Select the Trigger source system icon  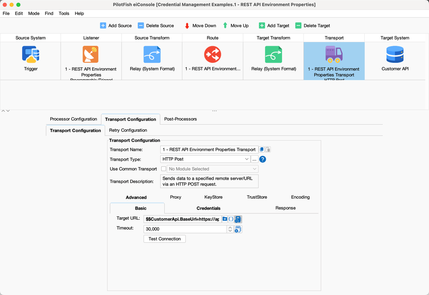(x=31, y=55)
